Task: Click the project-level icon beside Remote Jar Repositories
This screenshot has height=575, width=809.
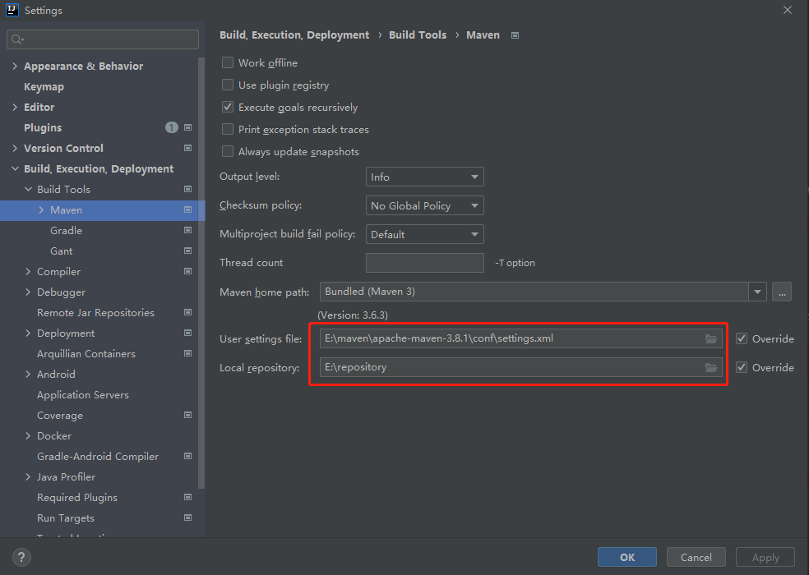Action: (187, 312)
